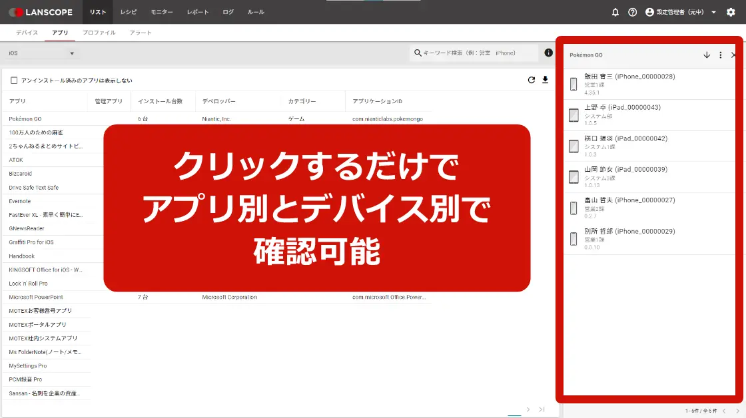Click the search info icon
The width and height of the screenshot is (746, 418).
pyautogui.click(x=549, y=53)
